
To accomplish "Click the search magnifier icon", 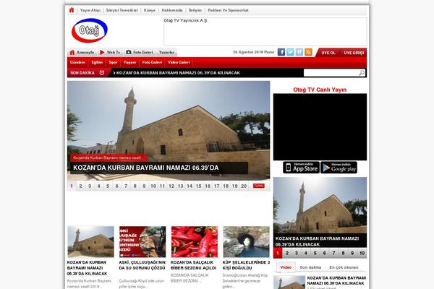I will (362, 73).
